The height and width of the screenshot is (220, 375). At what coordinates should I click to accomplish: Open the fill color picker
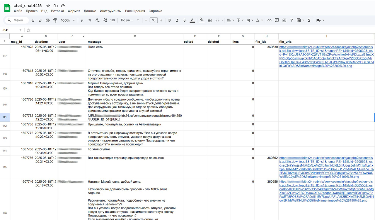pyautogui.click(x=201, y=20)
